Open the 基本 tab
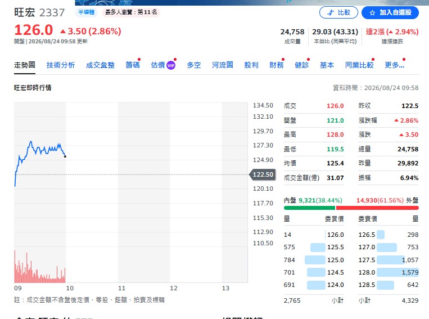Screen dimensions: 429x319 tap(327, 65)
